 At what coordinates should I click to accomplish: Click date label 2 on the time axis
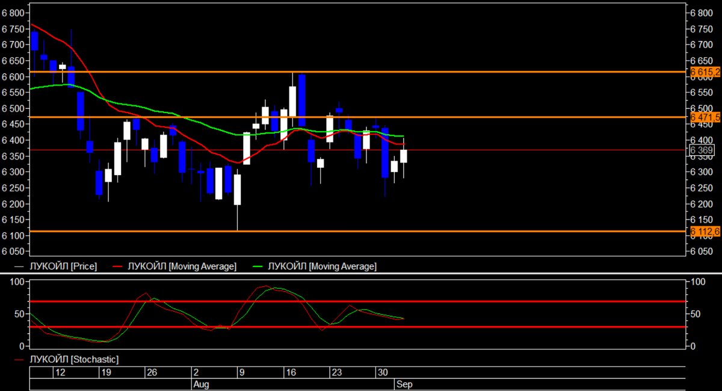(197, 372)
